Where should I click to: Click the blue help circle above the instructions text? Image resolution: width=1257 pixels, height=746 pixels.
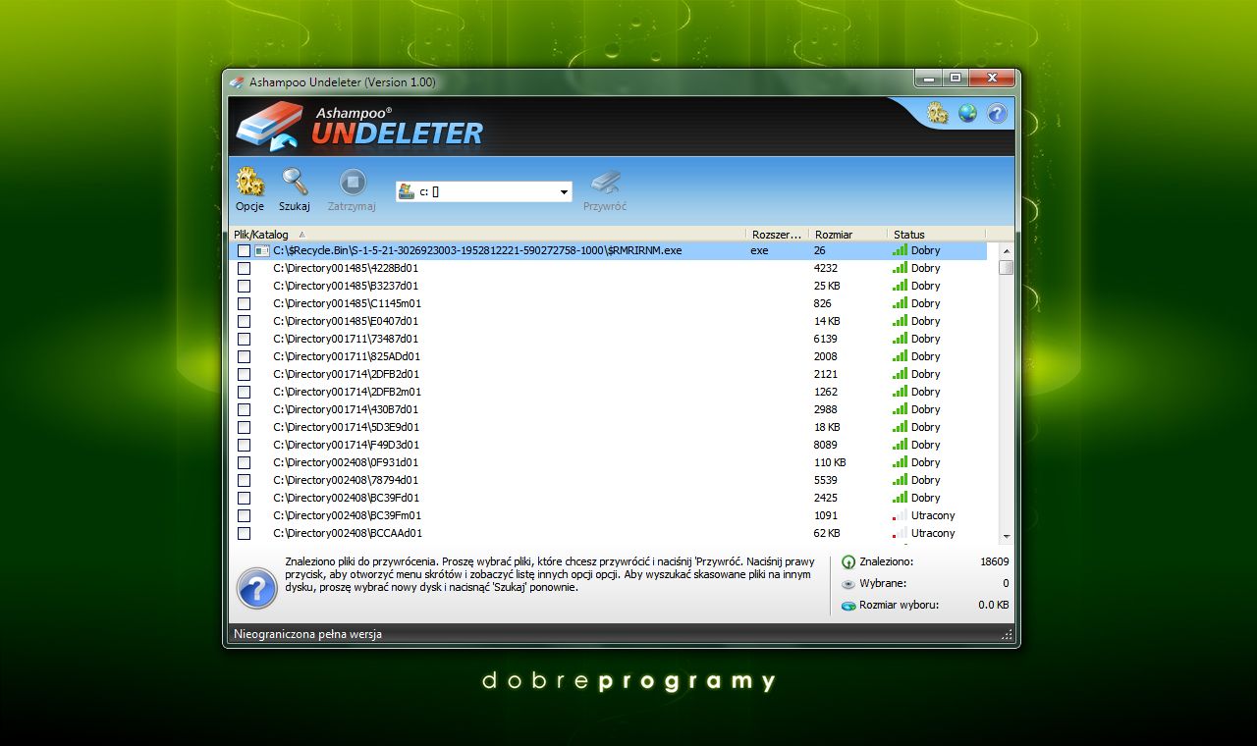click(x=256, y=590)
